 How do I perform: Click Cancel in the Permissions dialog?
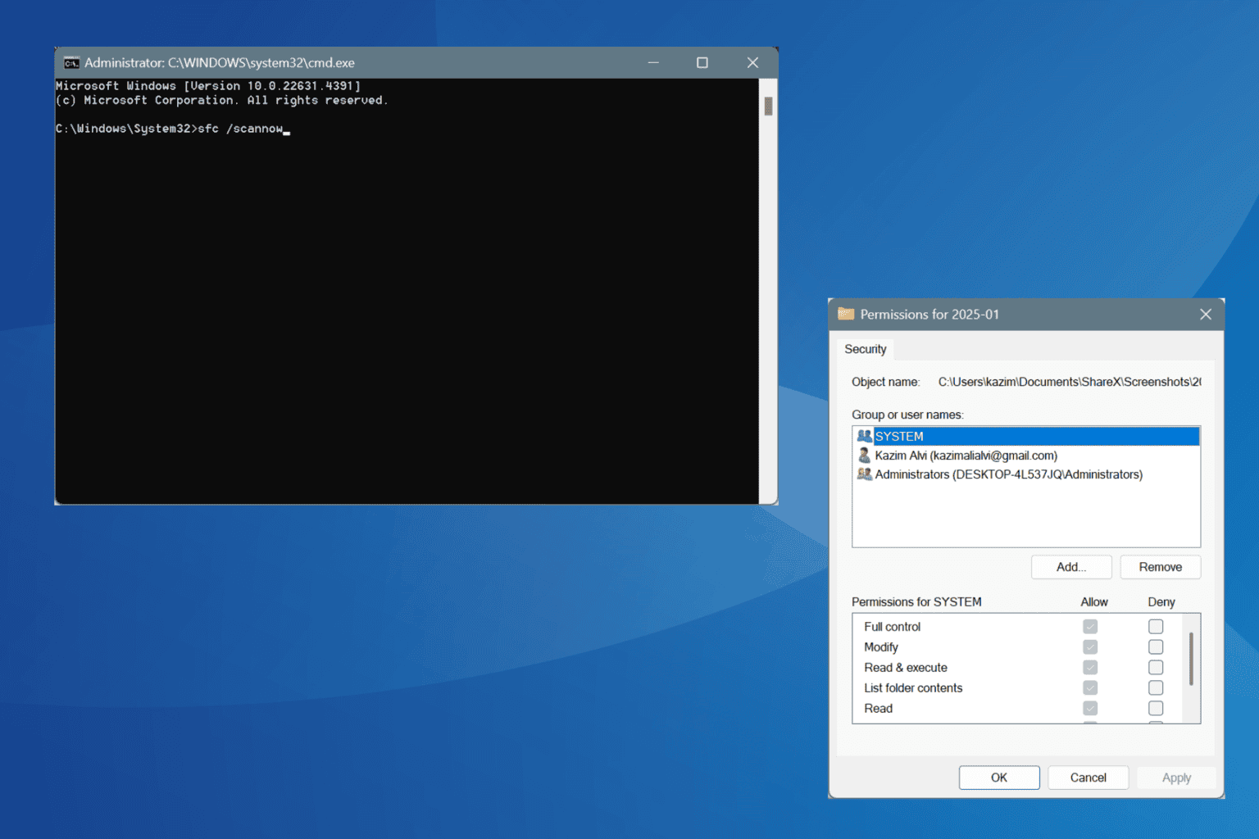(1088, 778)
